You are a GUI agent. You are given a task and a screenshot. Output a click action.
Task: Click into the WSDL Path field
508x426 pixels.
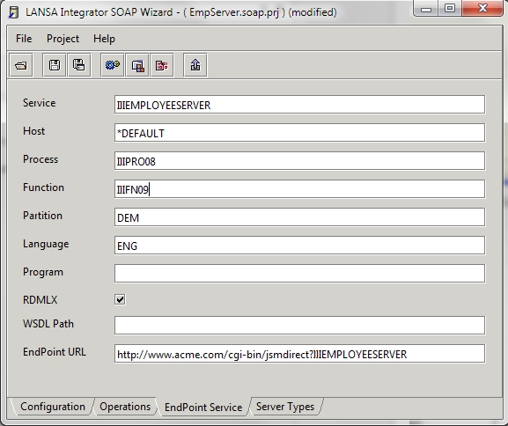pos(299,326)
